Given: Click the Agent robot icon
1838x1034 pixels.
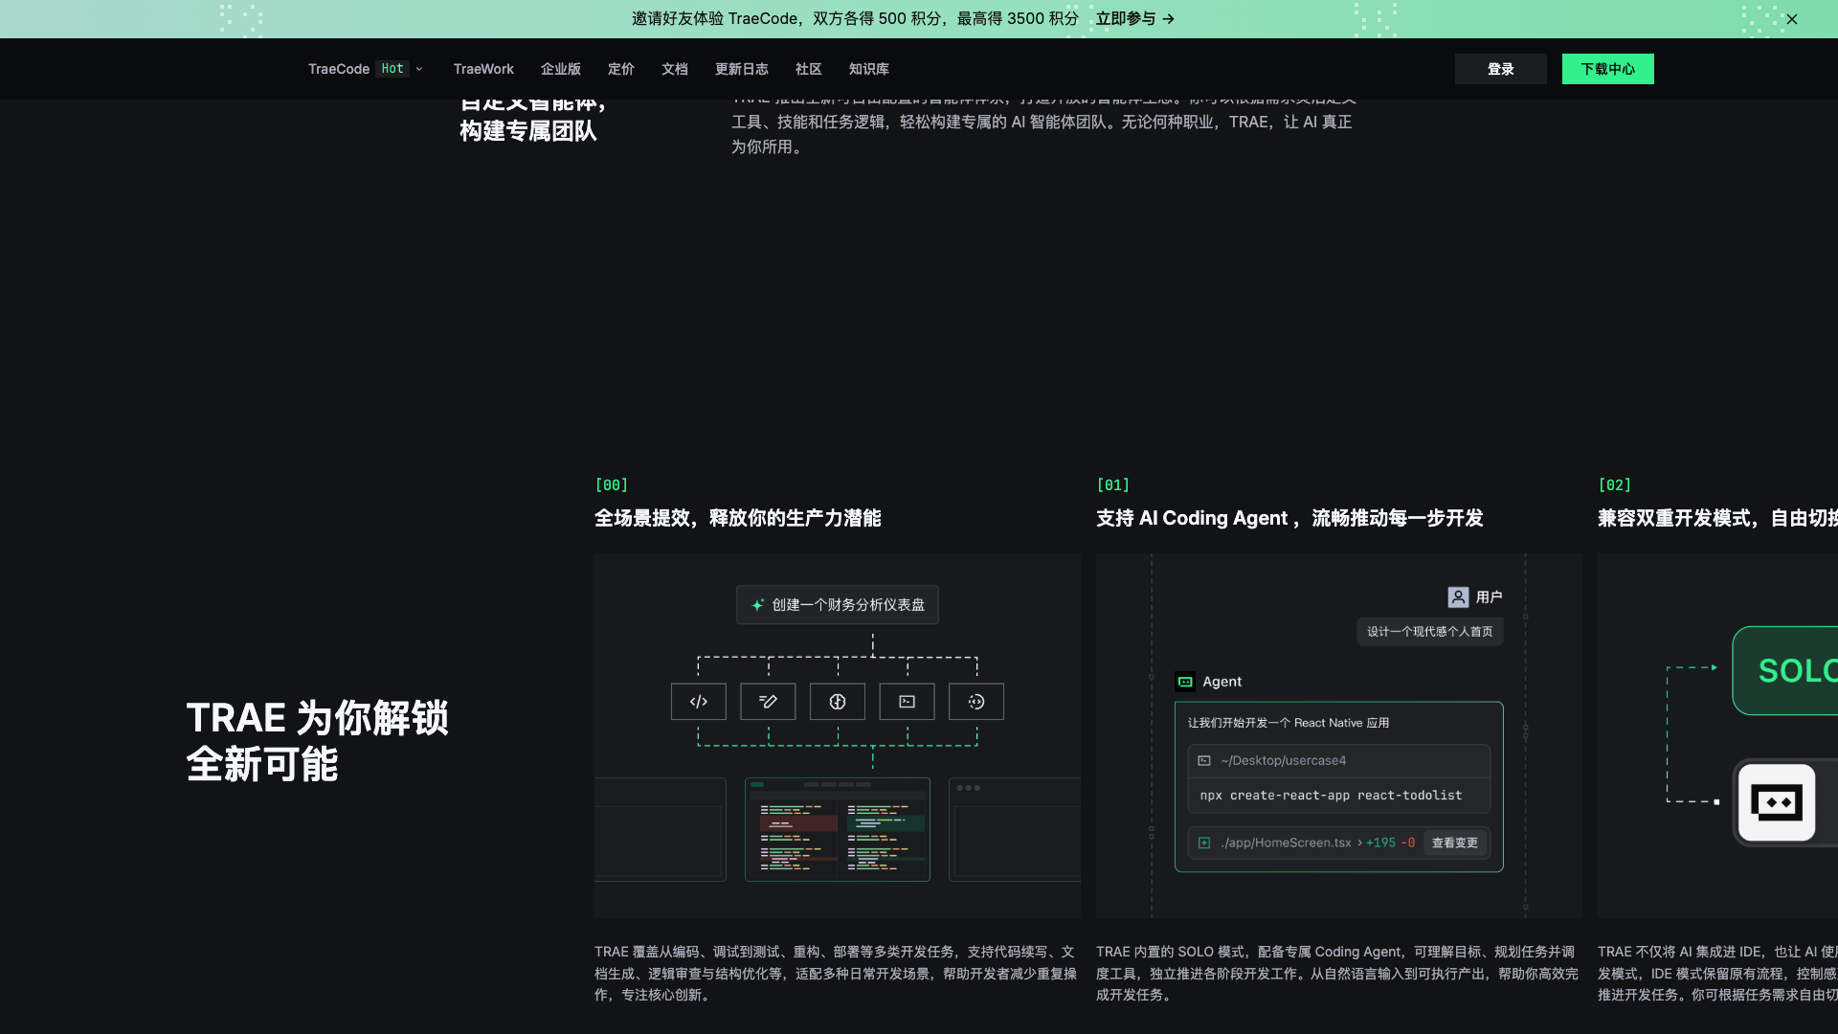Looking at the screenshot, I should click(x=1185, y=682).
